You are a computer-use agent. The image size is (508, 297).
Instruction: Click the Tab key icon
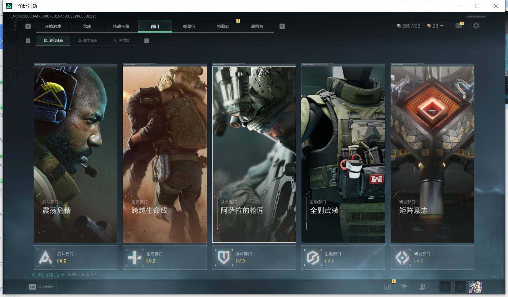32,287
